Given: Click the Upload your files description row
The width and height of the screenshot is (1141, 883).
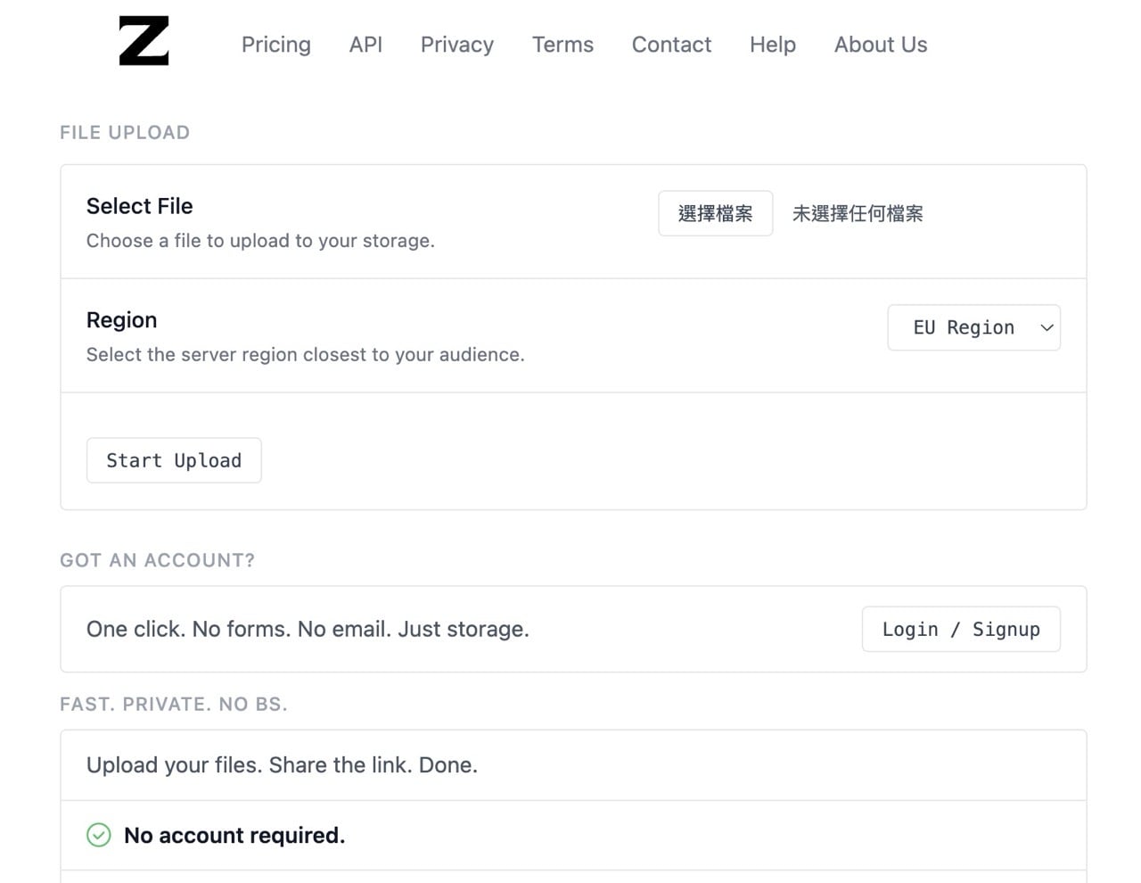Looking at the screenshot, I should [282, 764].
